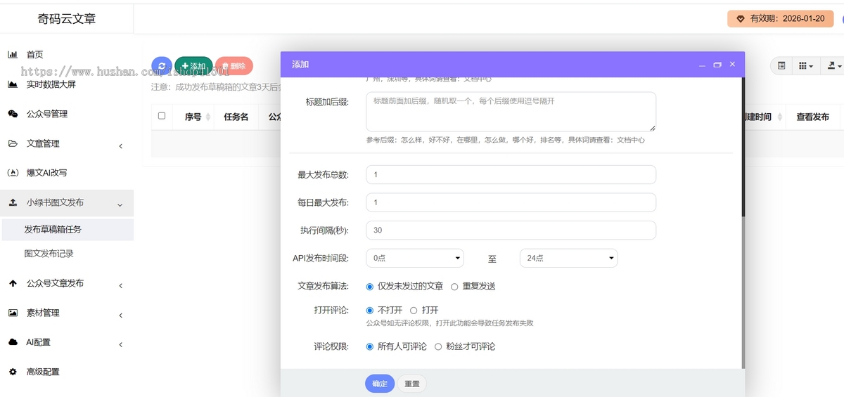Click the gear icon beside 高级配置
This screenshot has height=397, width=844.
point(13,372)
